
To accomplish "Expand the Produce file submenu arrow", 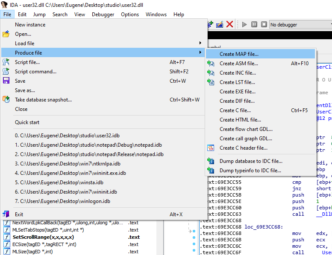I will [200, 52].
